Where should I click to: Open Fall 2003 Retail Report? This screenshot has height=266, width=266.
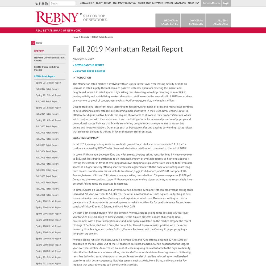click(x=47, y=145)
